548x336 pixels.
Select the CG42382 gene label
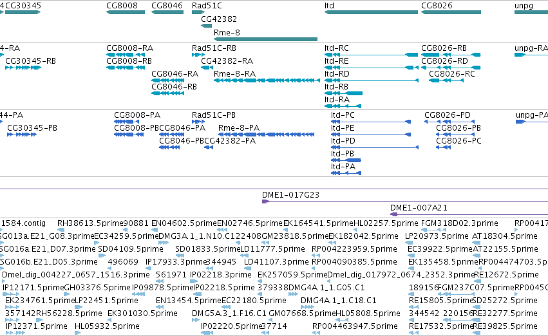(x=219, y=19)
